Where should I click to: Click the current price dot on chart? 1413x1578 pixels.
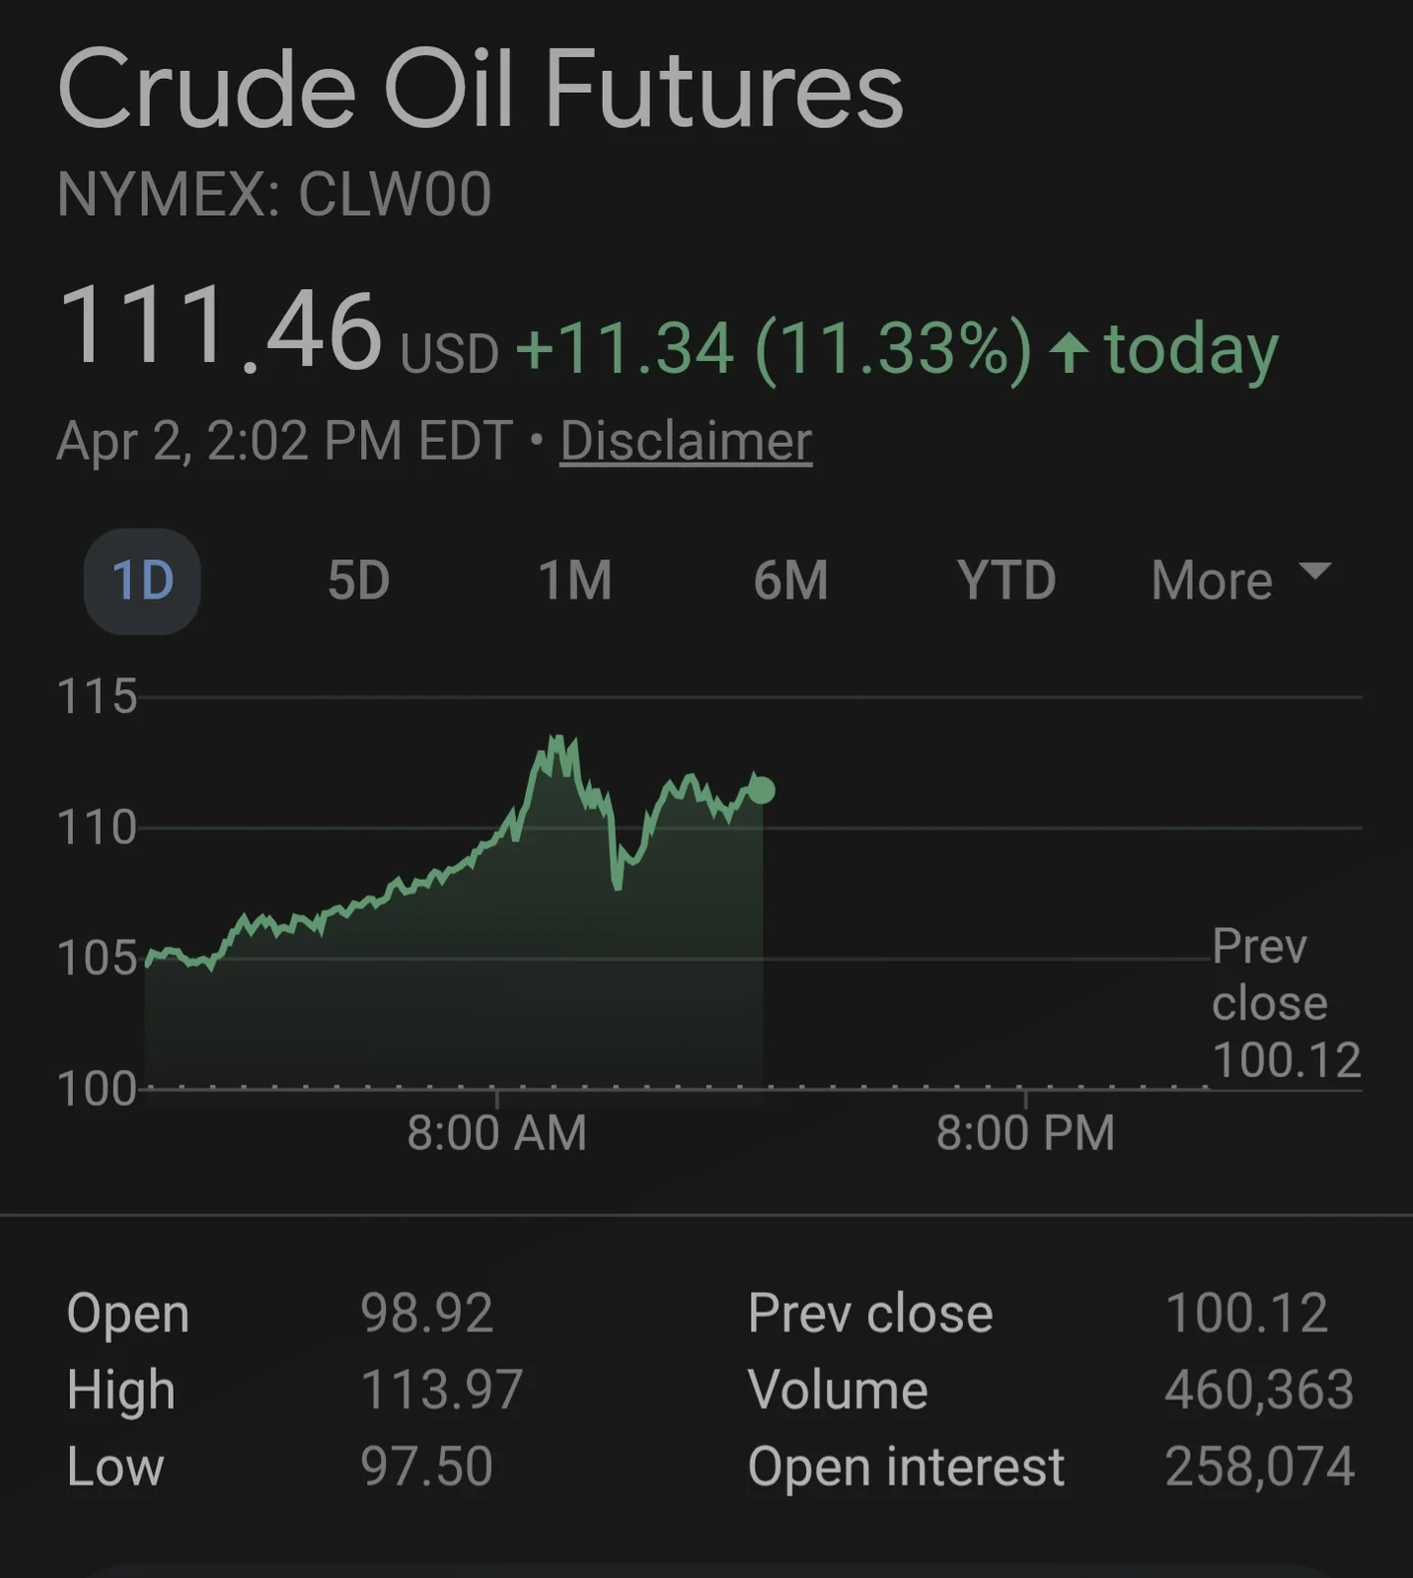click(762, 790)
